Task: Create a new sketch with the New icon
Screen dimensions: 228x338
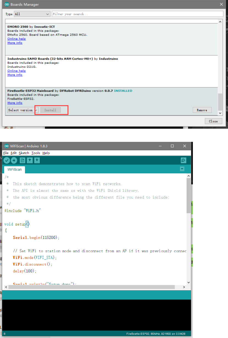Action: click(x=23, y=160)
